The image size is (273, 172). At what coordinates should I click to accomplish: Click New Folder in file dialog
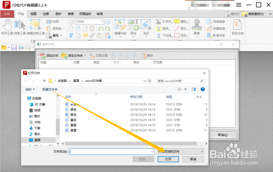pyautogui.click(x=50, y=89)
